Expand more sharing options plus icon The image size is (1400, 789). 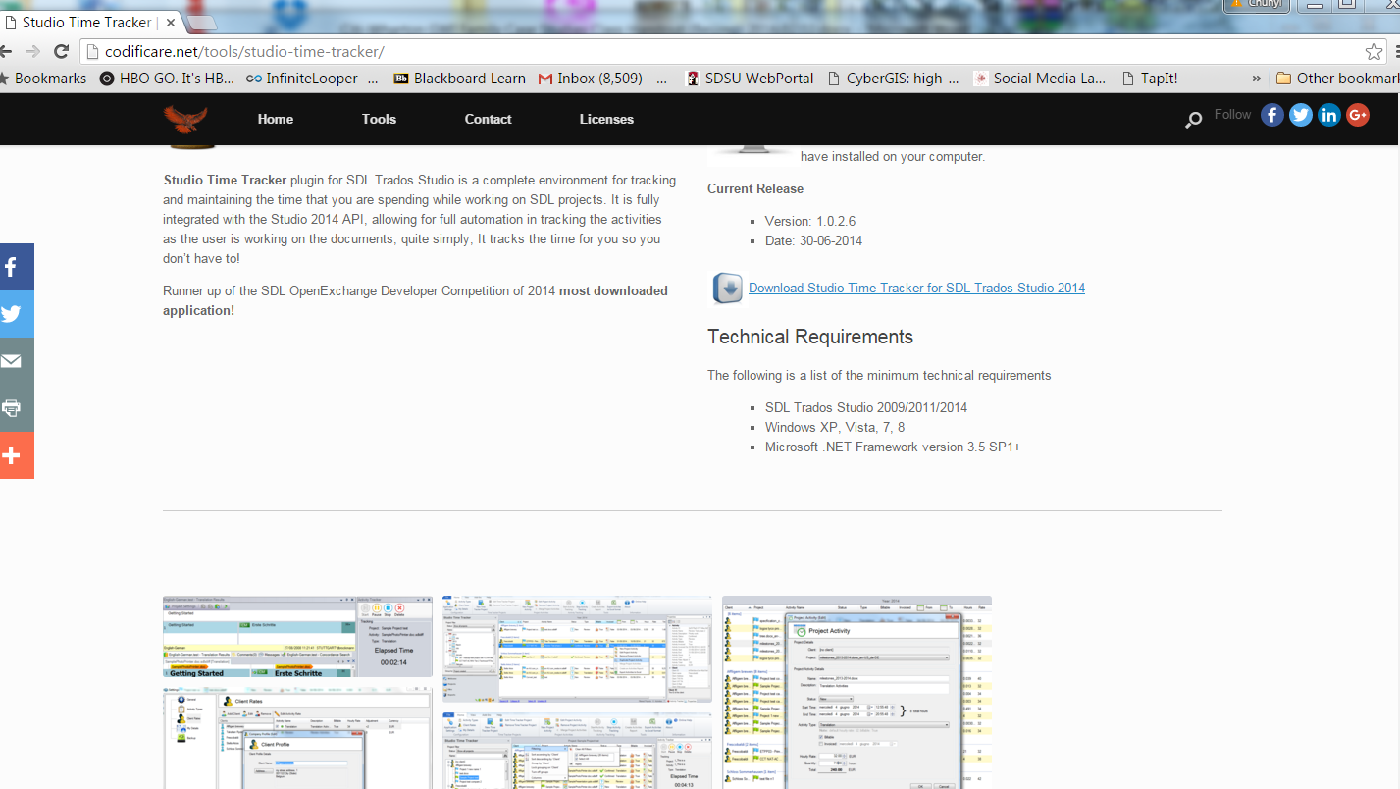(x=14, y=455)
